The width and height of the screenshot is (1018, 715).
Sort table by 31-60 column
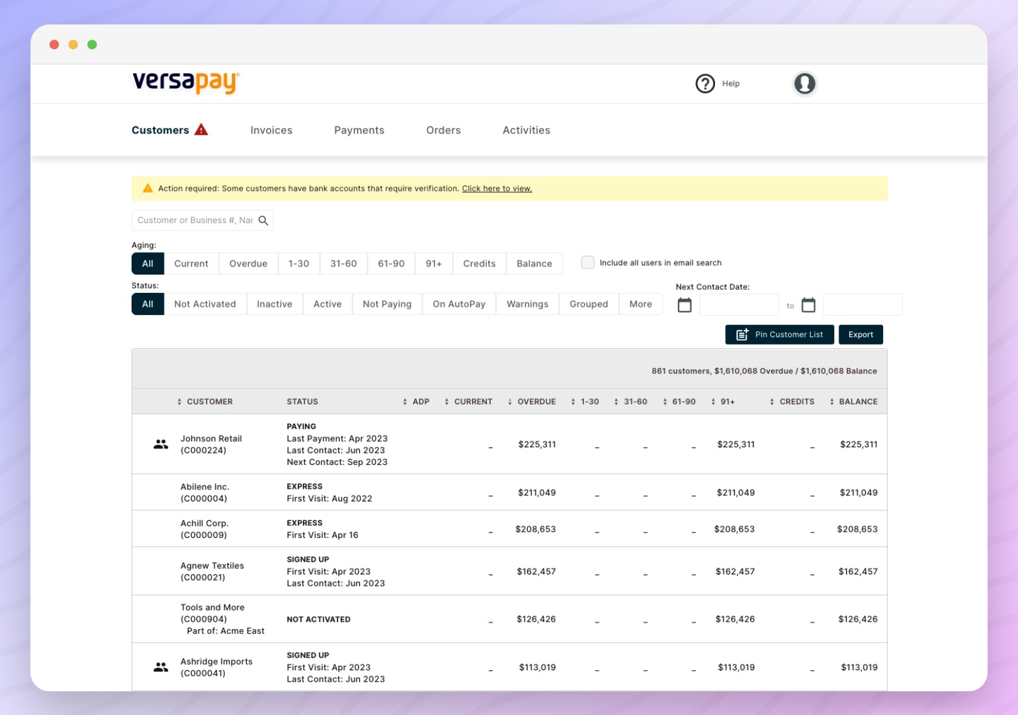tap(631, 401)
